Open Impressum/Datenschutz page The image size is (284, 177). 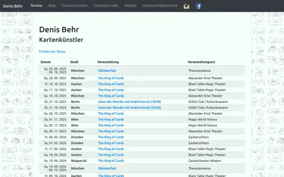(x=160, y=6)
